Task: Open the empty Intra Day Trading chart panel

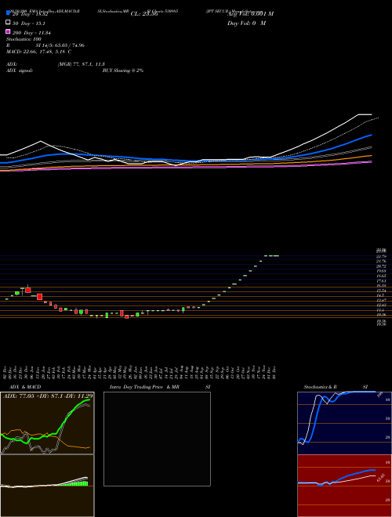Action: [x=157, y=439]
